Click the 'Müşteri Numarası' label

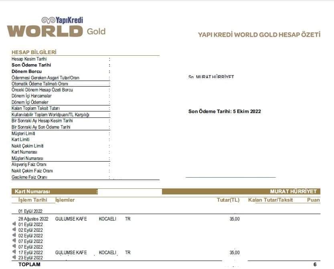pos(27,158)
